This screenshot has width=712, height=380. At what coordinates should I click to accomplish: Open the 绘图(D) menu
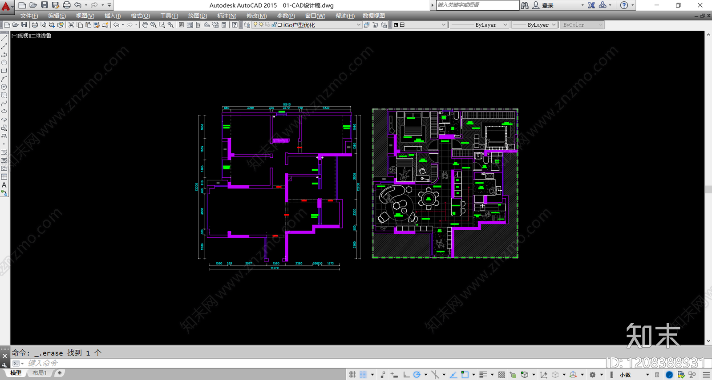197,16
